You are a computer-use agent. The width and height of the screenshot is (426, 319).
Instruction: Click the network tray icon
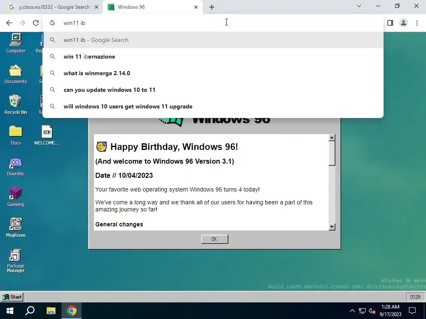[362, 311]
